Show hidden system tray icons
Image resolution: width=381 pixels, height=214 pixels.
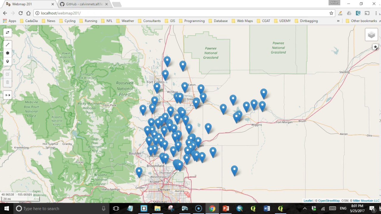point(305,209)
